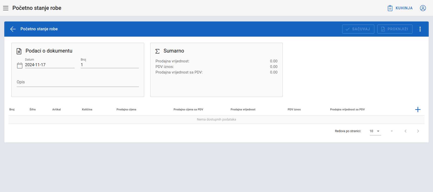Click the user account avatar icon
Image resolution: width=433 pixels, height=192 pixels.
coord(423,8)
